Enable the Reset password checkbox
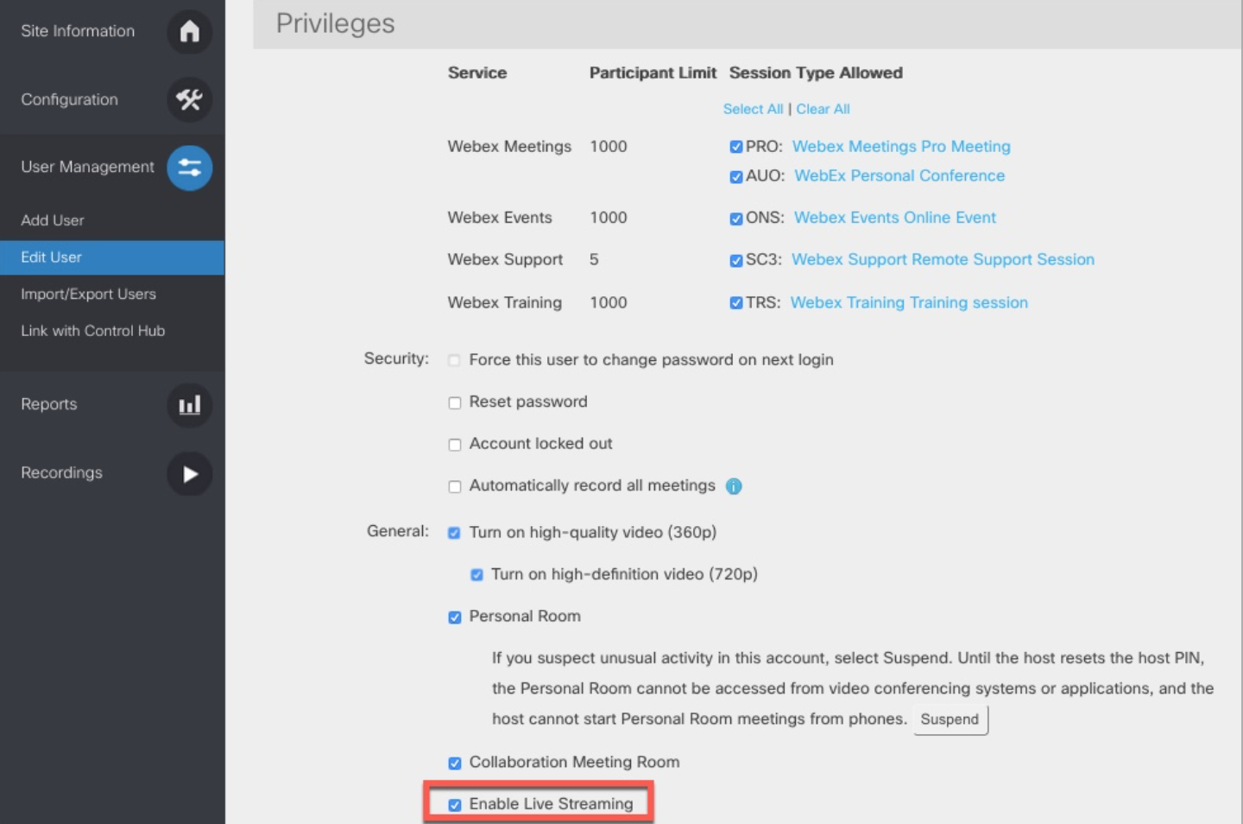Screen dimensions: 1243x824 [x=455, y=402]
